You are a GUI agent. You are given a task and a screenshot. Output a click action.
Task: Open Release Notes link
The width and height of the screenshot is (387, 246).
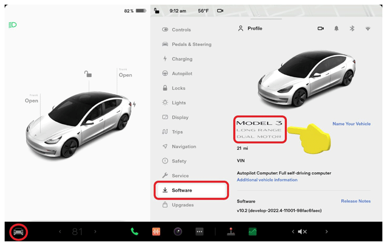[x=356, y=201]
